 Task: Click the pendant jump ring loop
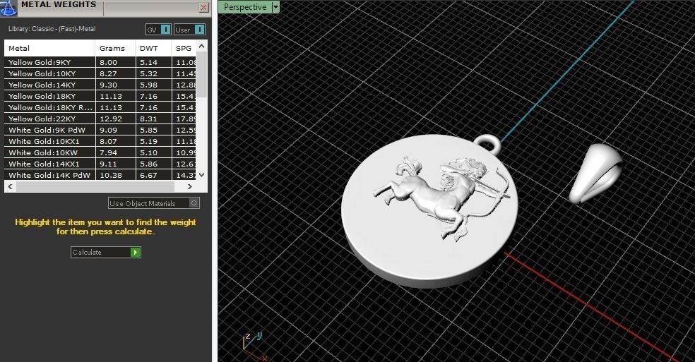point(487,145)
